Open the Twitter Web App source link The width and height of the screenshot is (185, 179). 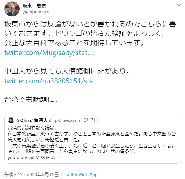coord(81,175)
